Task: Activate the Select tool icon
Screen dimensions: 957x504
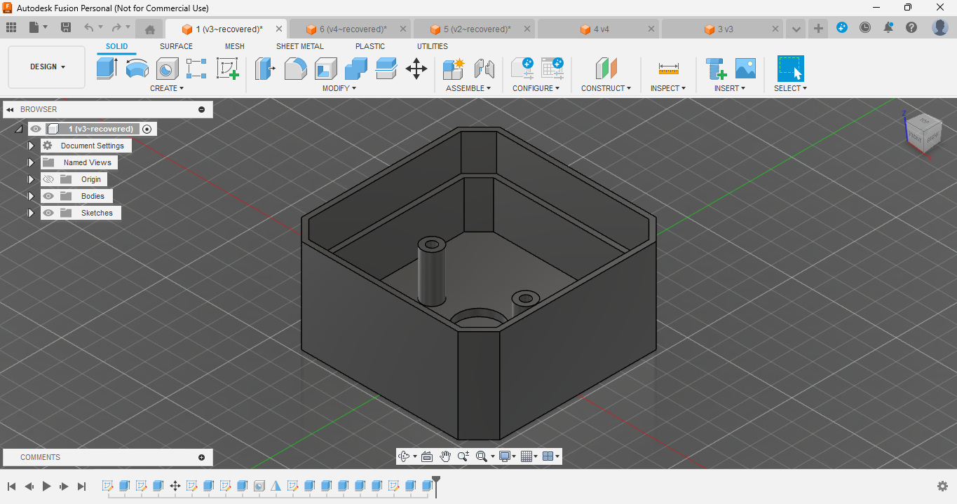Action: pyautogui.click(x=790, y=69)
